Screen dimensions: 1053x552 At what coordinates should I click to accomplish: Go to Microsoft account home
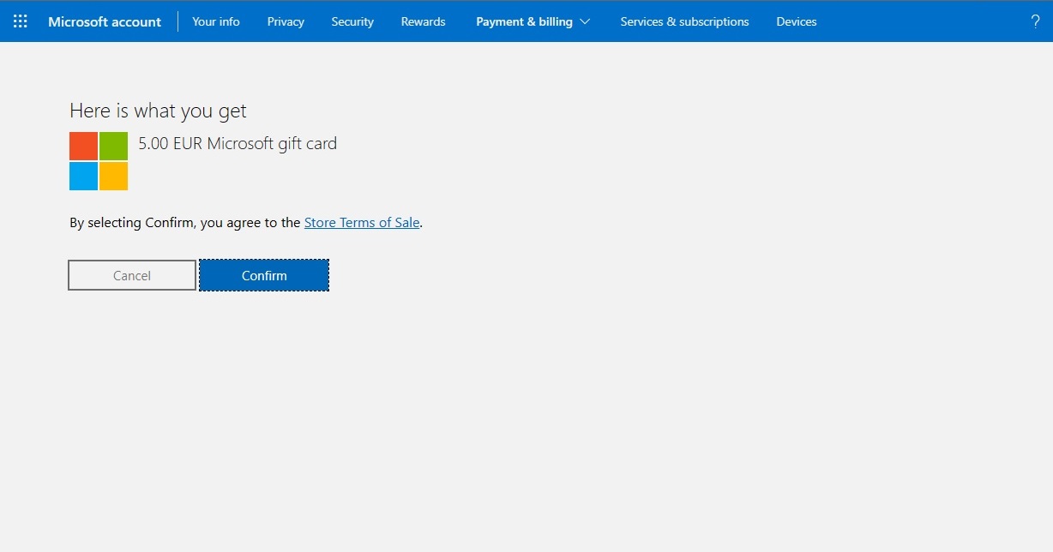[x=105, y=21]
